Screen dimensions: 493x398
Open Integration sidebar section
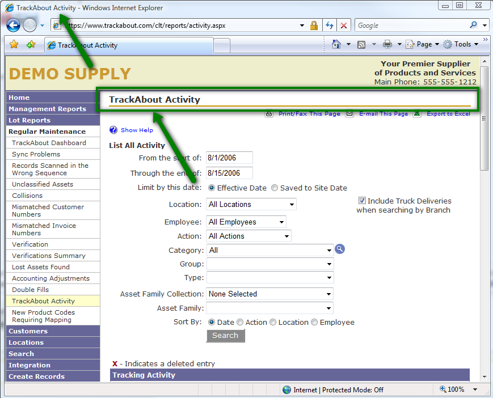click(53, 365)
